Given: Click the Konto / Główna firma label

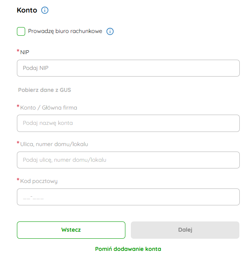Looking at the screenshot, I should pyautogui.click(x=48, y=107).
